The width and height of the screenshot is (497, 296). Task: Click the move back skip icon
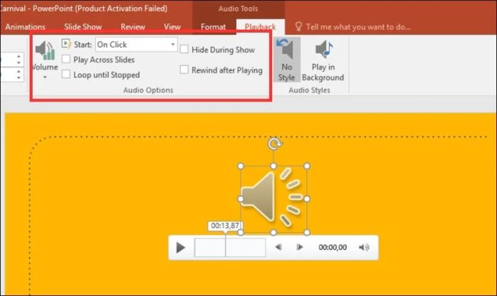tap(279, 247)
